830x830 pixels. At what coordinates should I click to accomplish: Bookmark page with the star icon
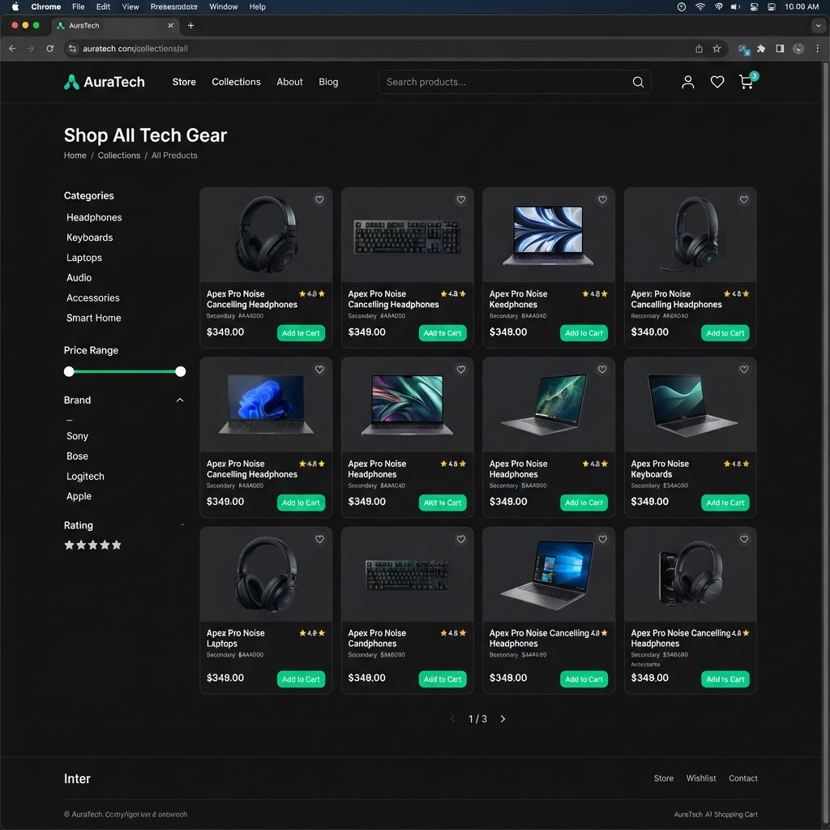tap(717, 49)
